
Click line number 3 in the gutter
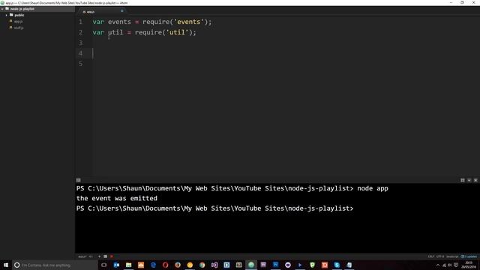(80, 43)
